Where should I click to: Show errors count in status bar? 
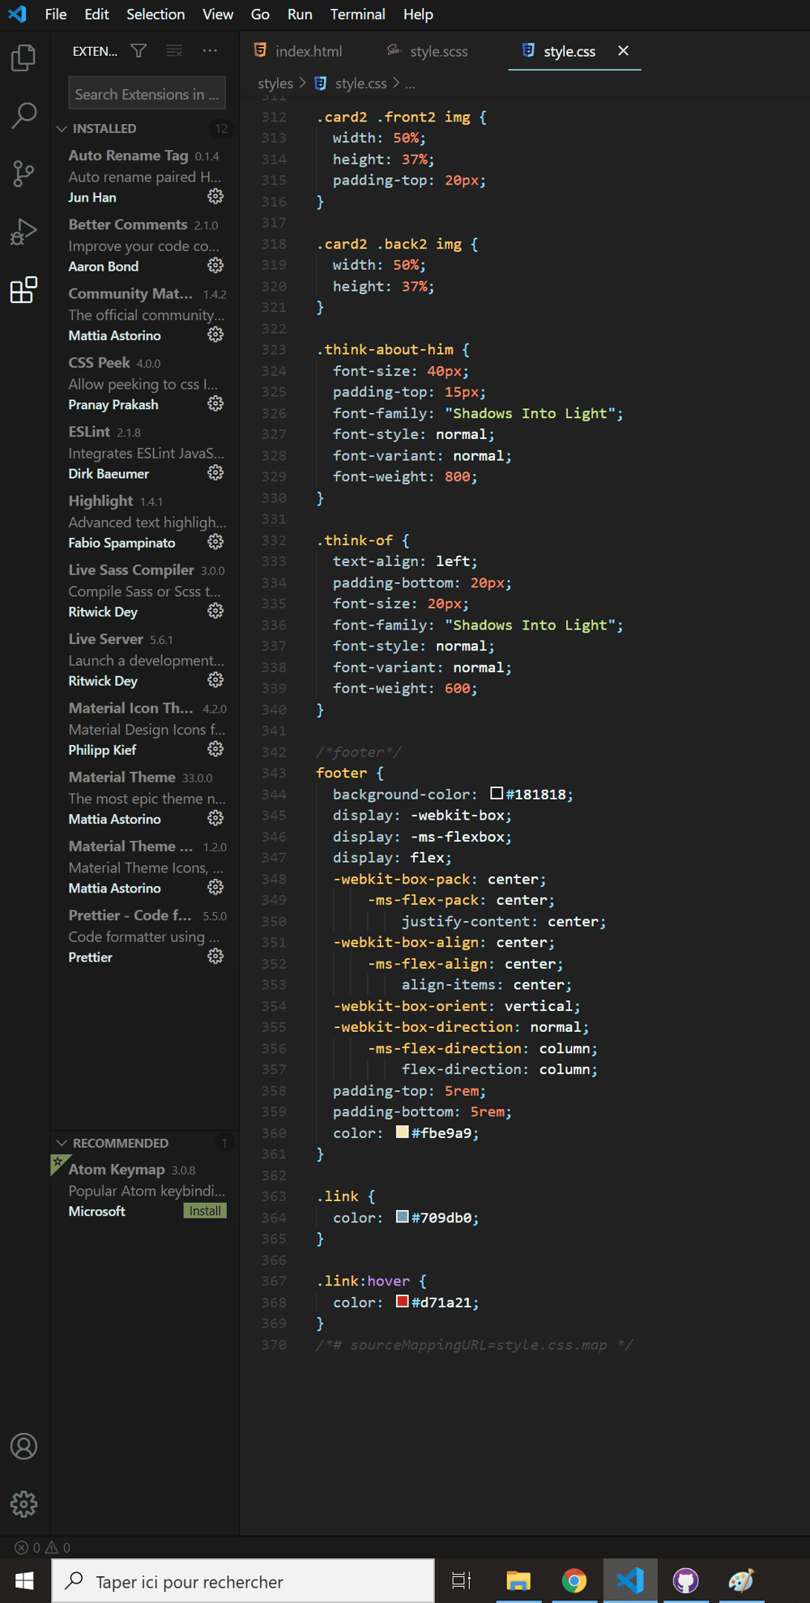tap(28, 1547)
